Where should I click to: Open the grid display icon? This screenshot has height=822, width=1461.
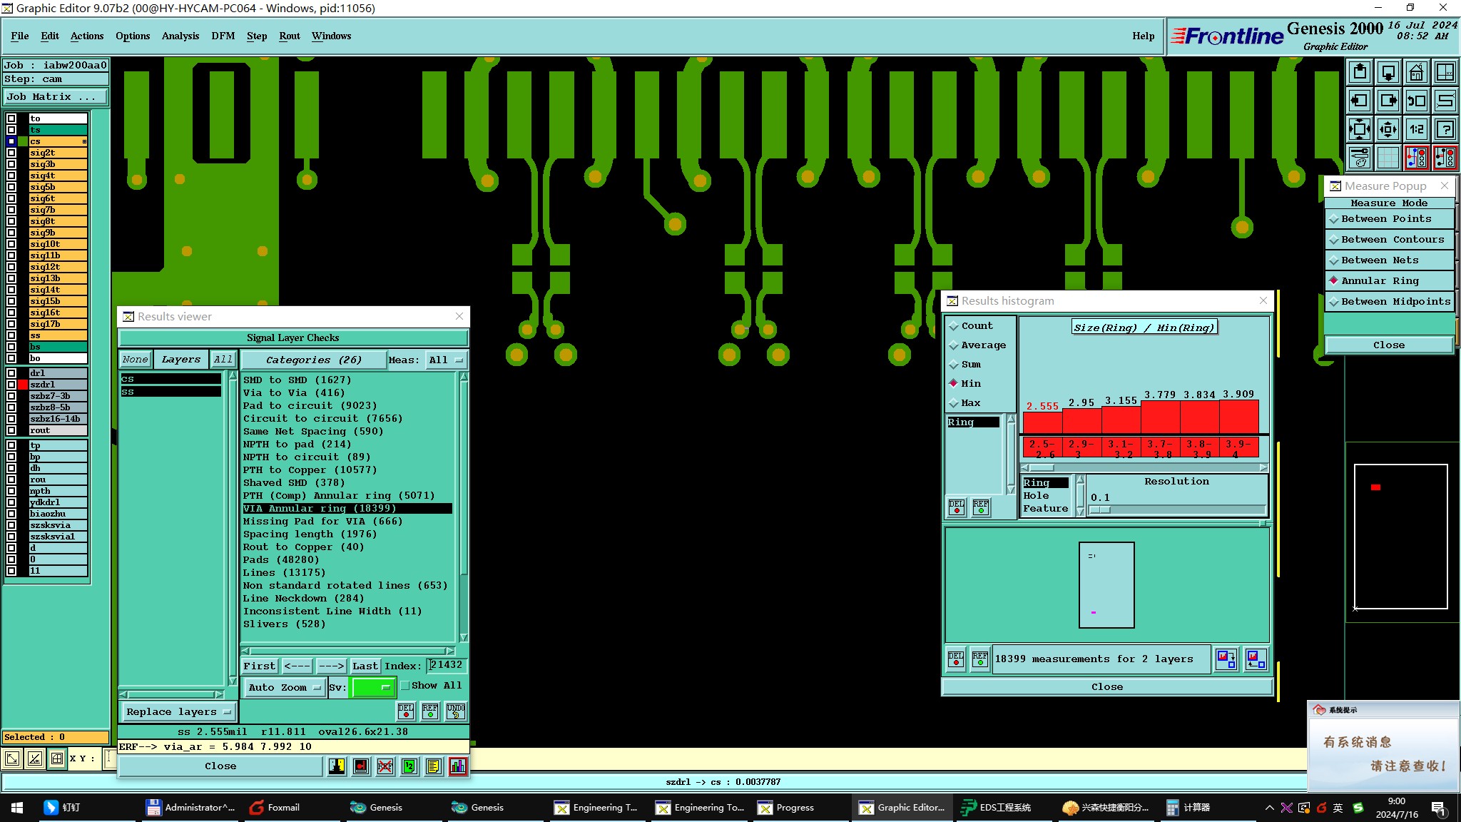tap(1388, 158)
